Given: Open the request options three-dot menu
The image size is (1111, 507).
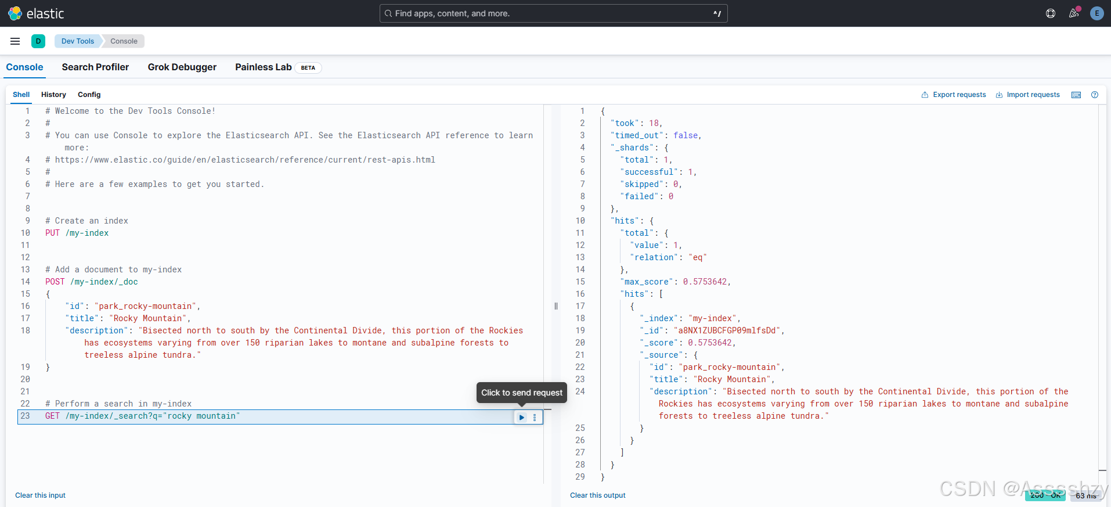Looking at the screenshot, I should click(535, 417).
